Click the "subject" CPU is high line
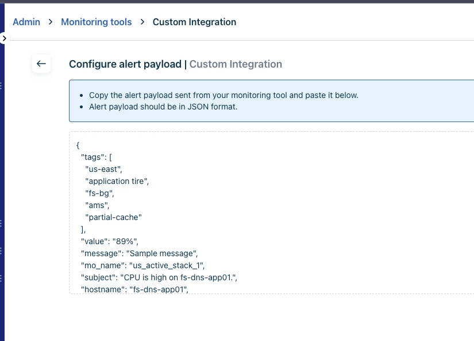This screenshot has width=474, height=341. point(159,278)
